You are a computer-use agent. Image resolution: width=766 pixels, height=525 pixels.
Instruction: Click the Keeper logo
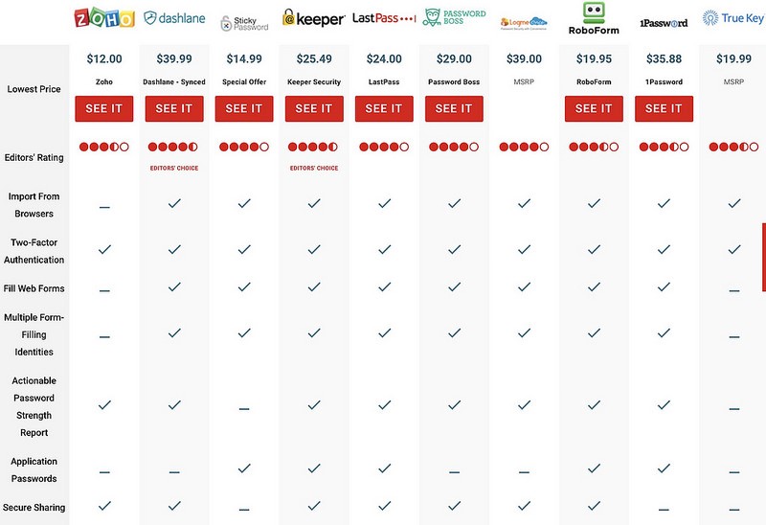click(313, 18)
